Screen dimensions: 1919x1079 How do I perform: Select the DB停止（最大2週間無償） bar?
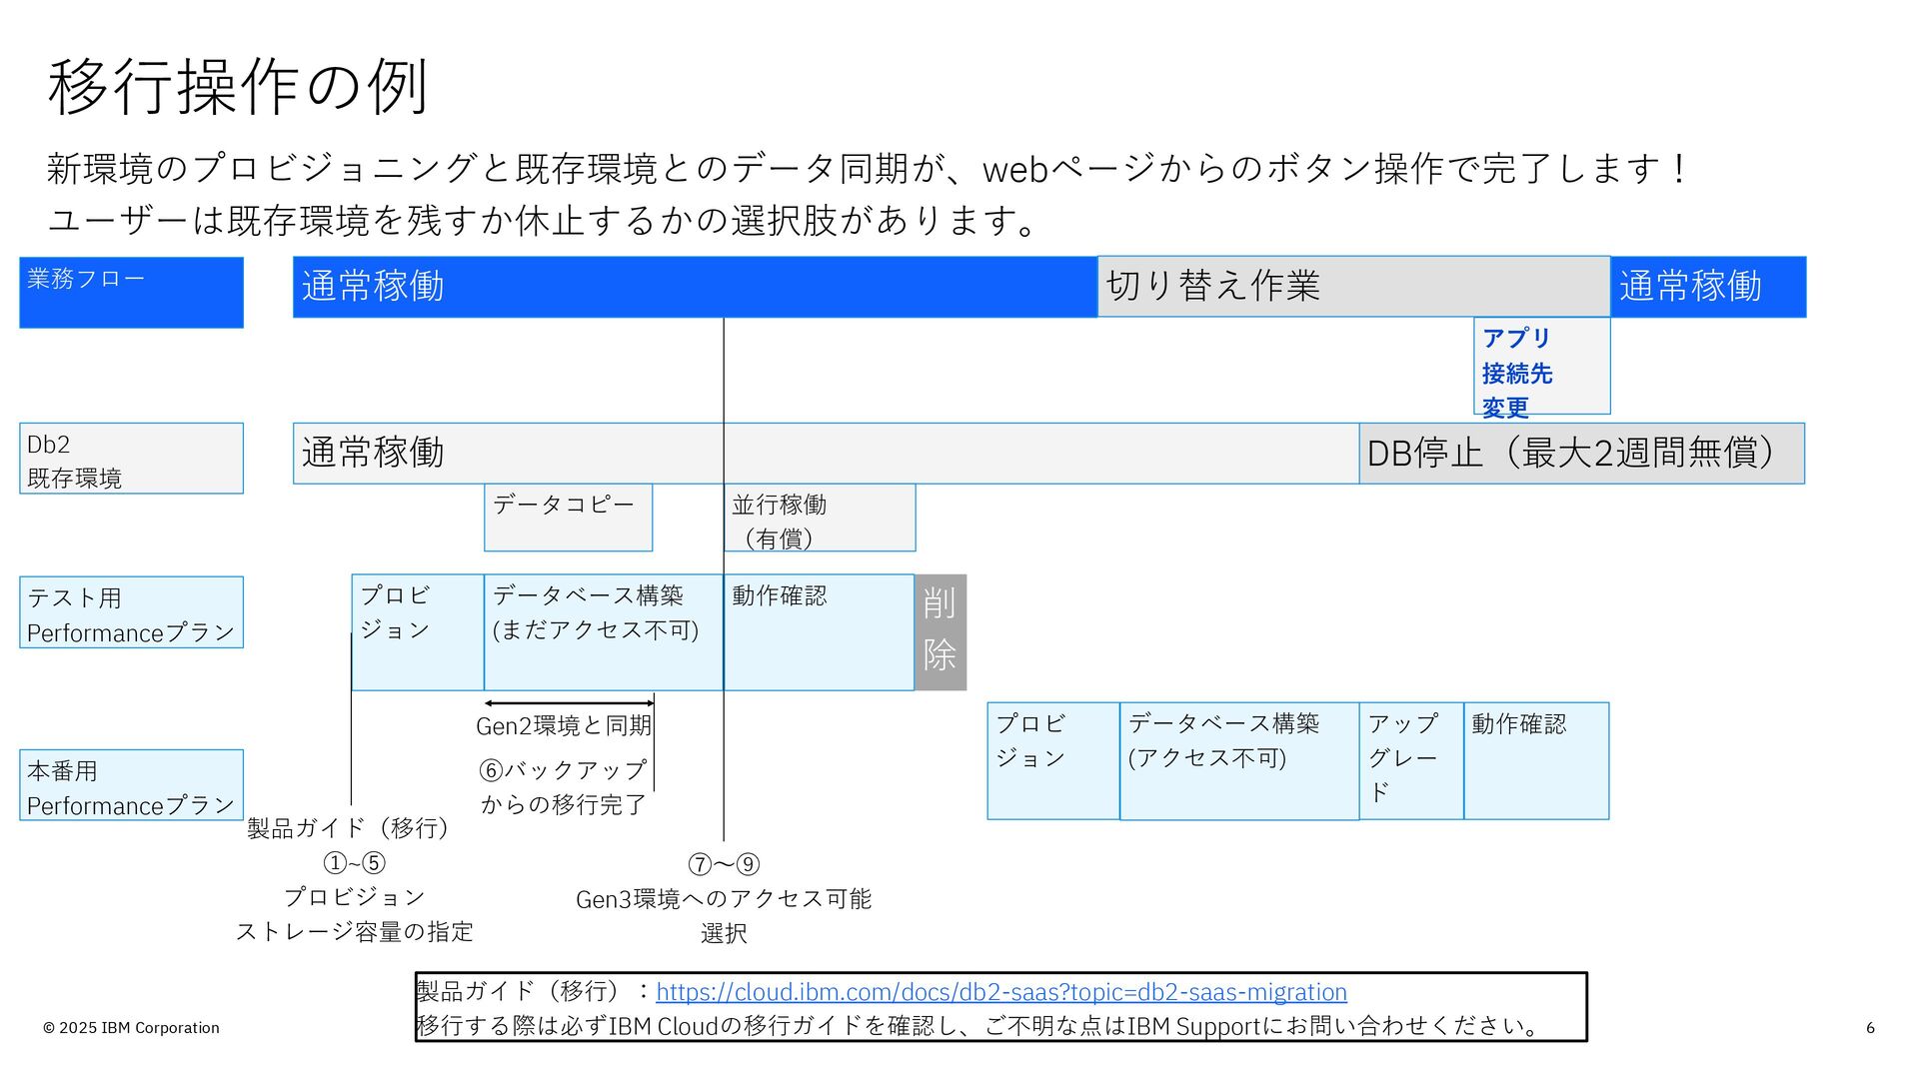(x=1581, y=454)
